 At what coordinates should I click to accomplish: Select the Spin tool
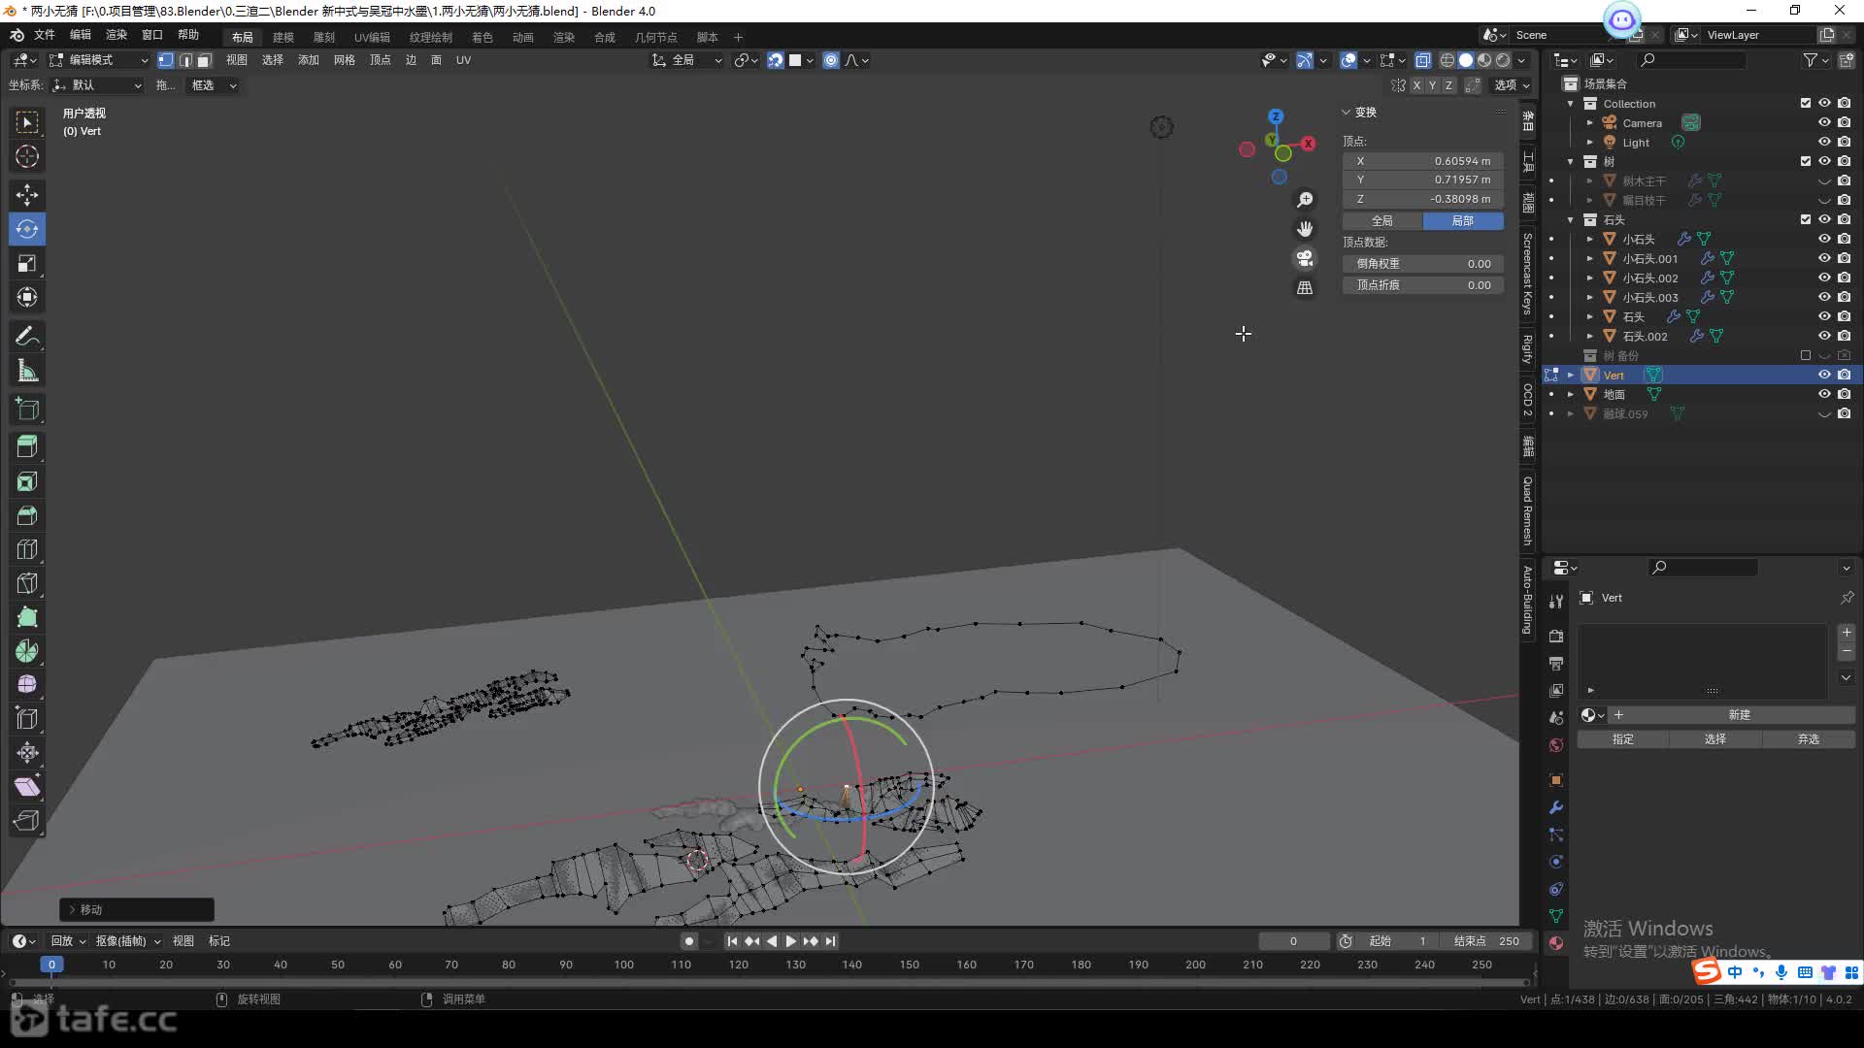pos(27,651)
